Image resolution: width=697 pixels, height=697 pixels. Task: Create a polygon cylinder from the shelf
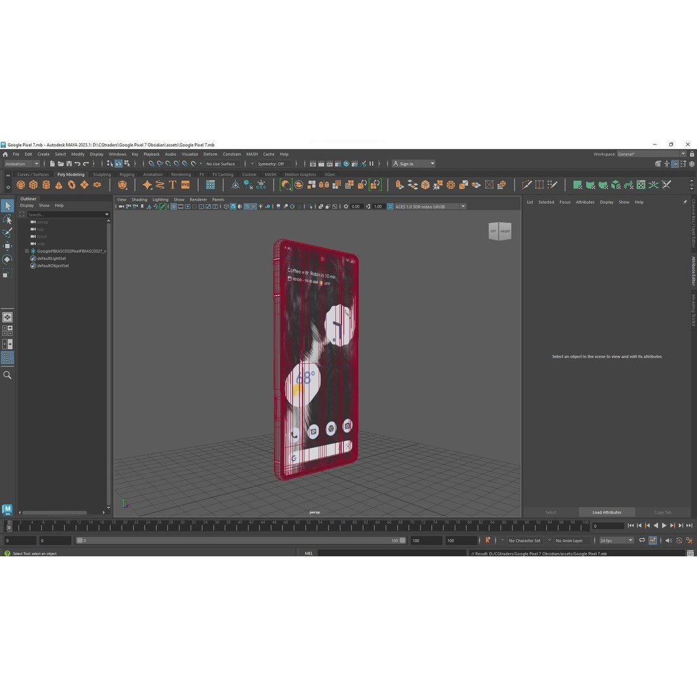point(46,185)
